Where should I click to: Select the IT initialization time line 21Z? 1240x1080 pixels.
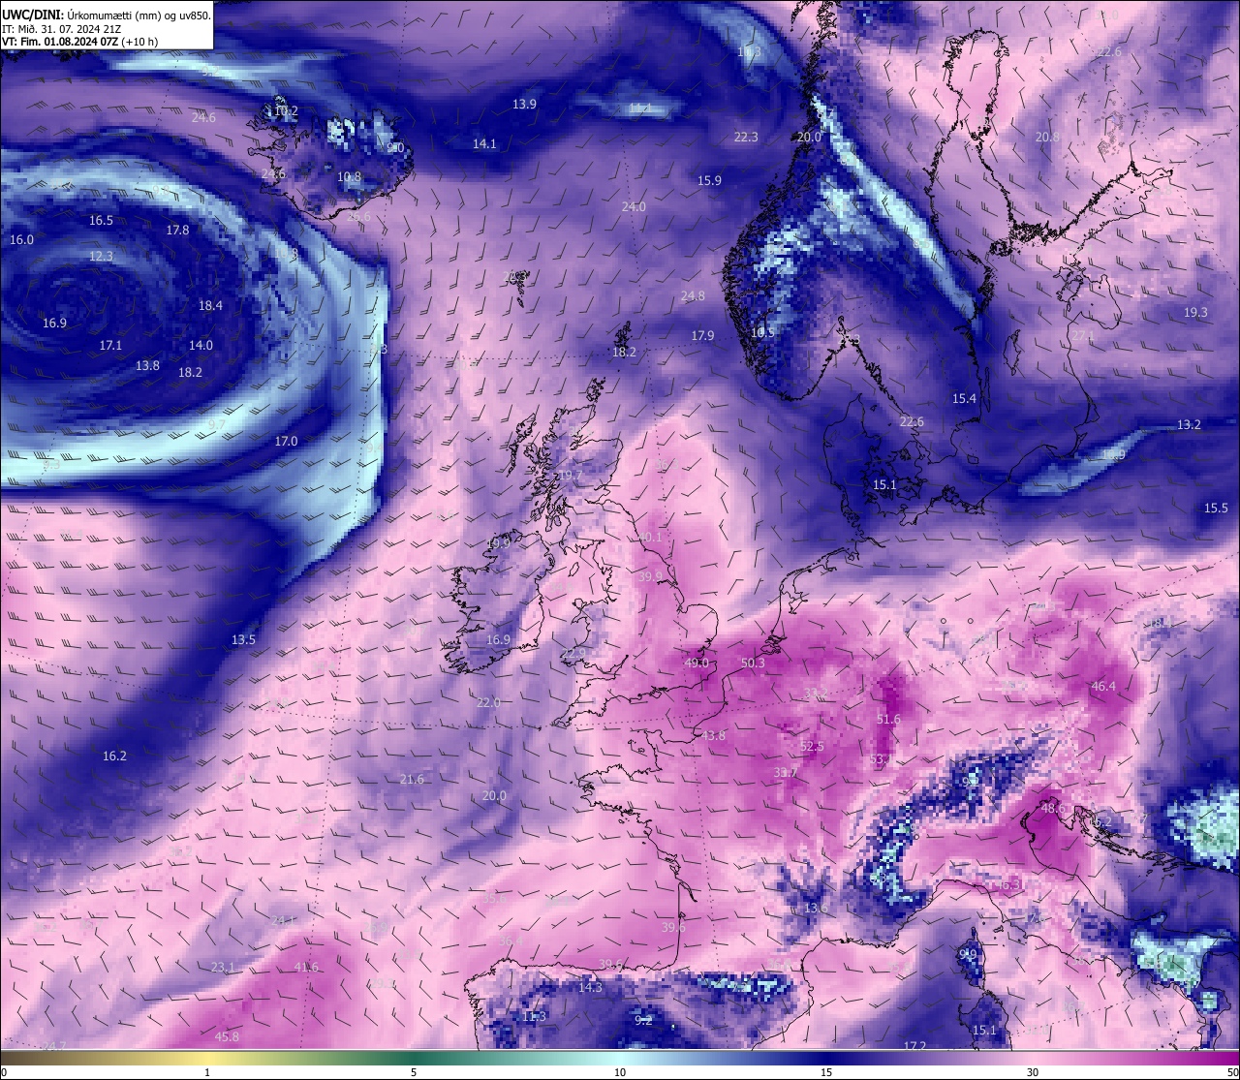63,29
